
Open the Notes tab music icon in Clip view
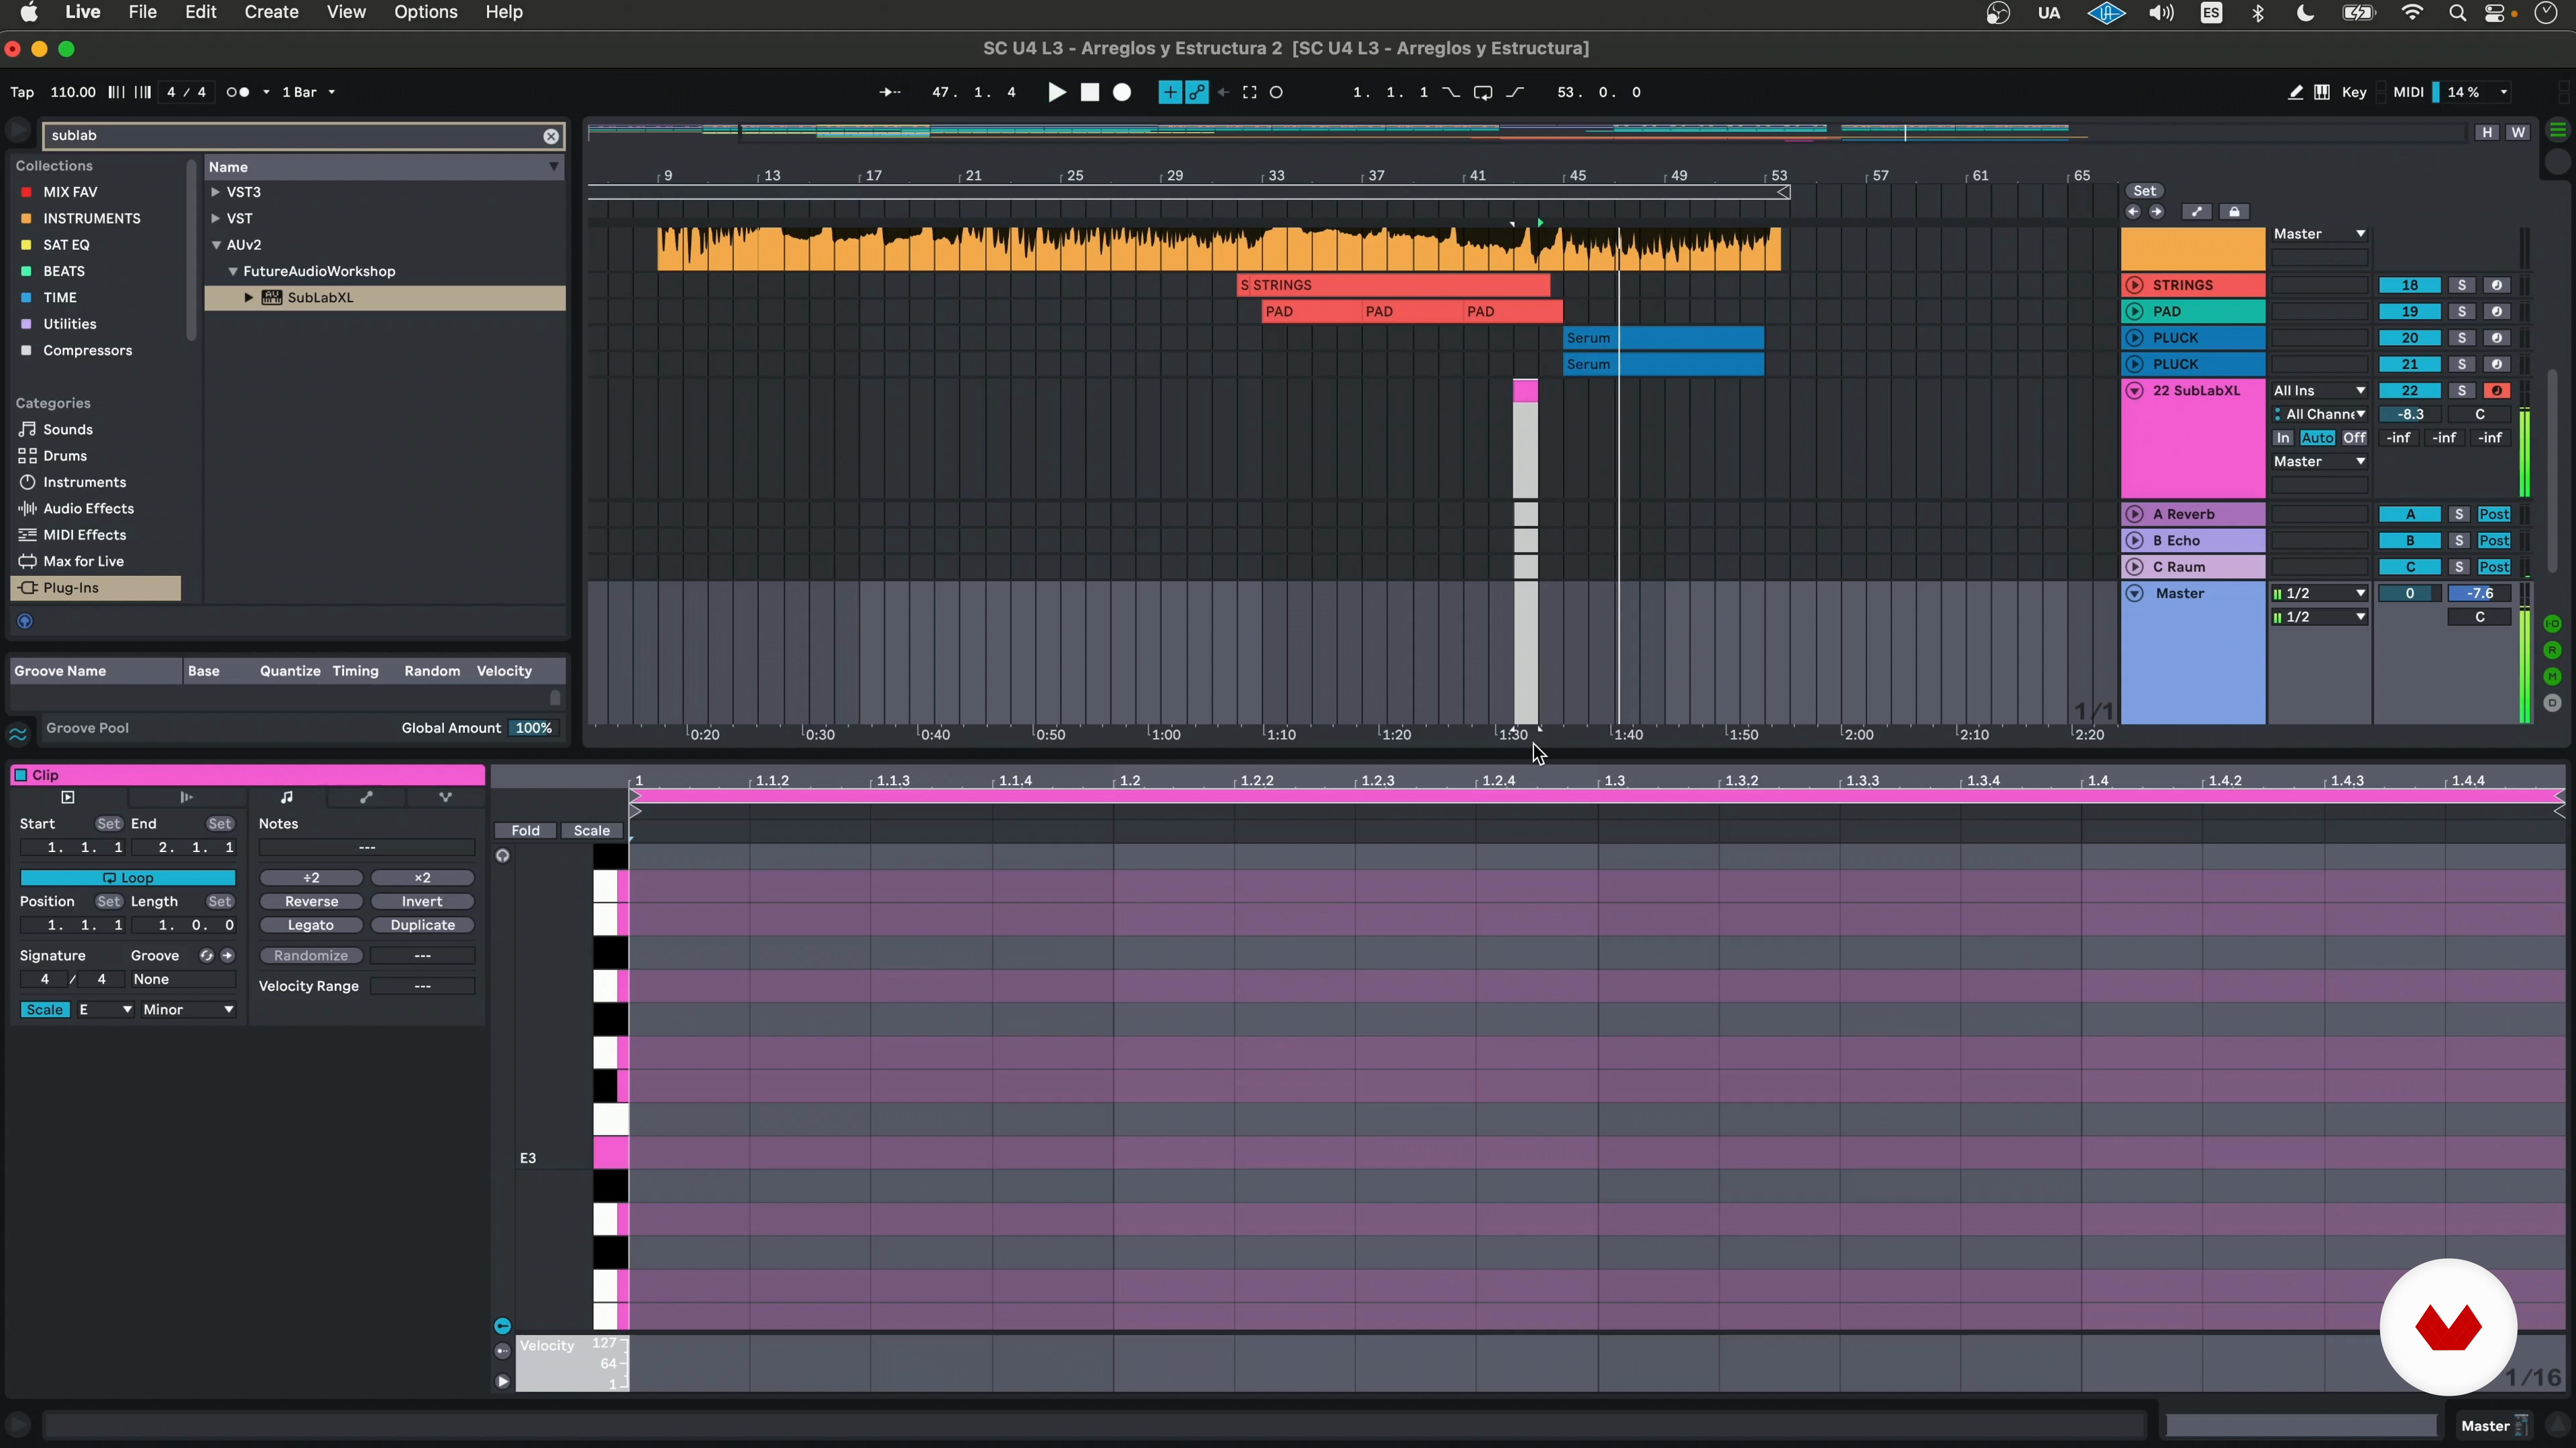[287, 798]
